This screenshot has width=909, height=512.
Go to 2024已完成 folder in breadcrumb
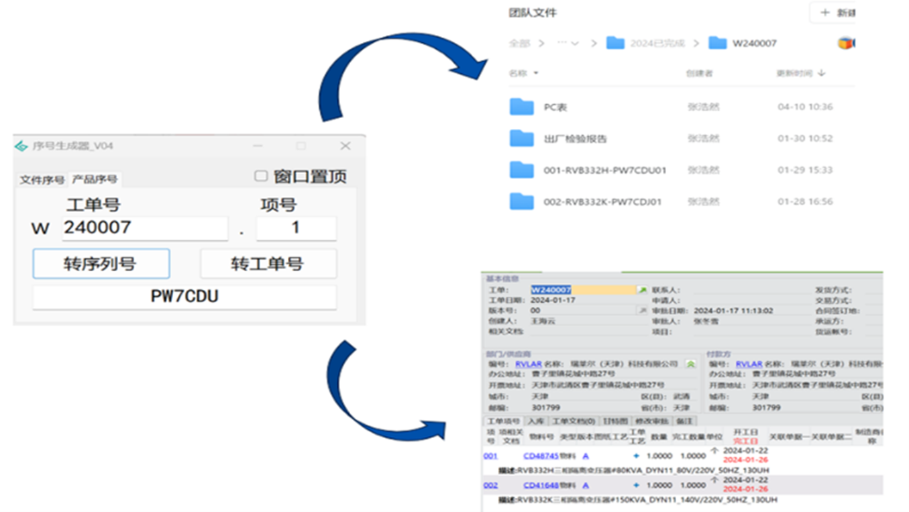coord(657,44)
